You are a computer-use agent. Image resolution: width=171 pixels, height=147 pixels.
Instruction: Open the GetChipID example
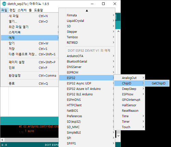157,83
